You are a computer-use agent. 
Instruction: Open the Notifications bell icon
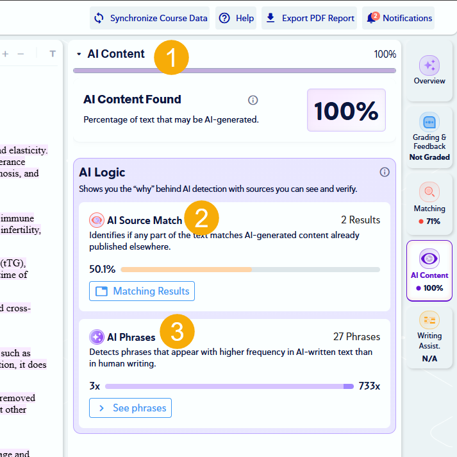point(372,17)
